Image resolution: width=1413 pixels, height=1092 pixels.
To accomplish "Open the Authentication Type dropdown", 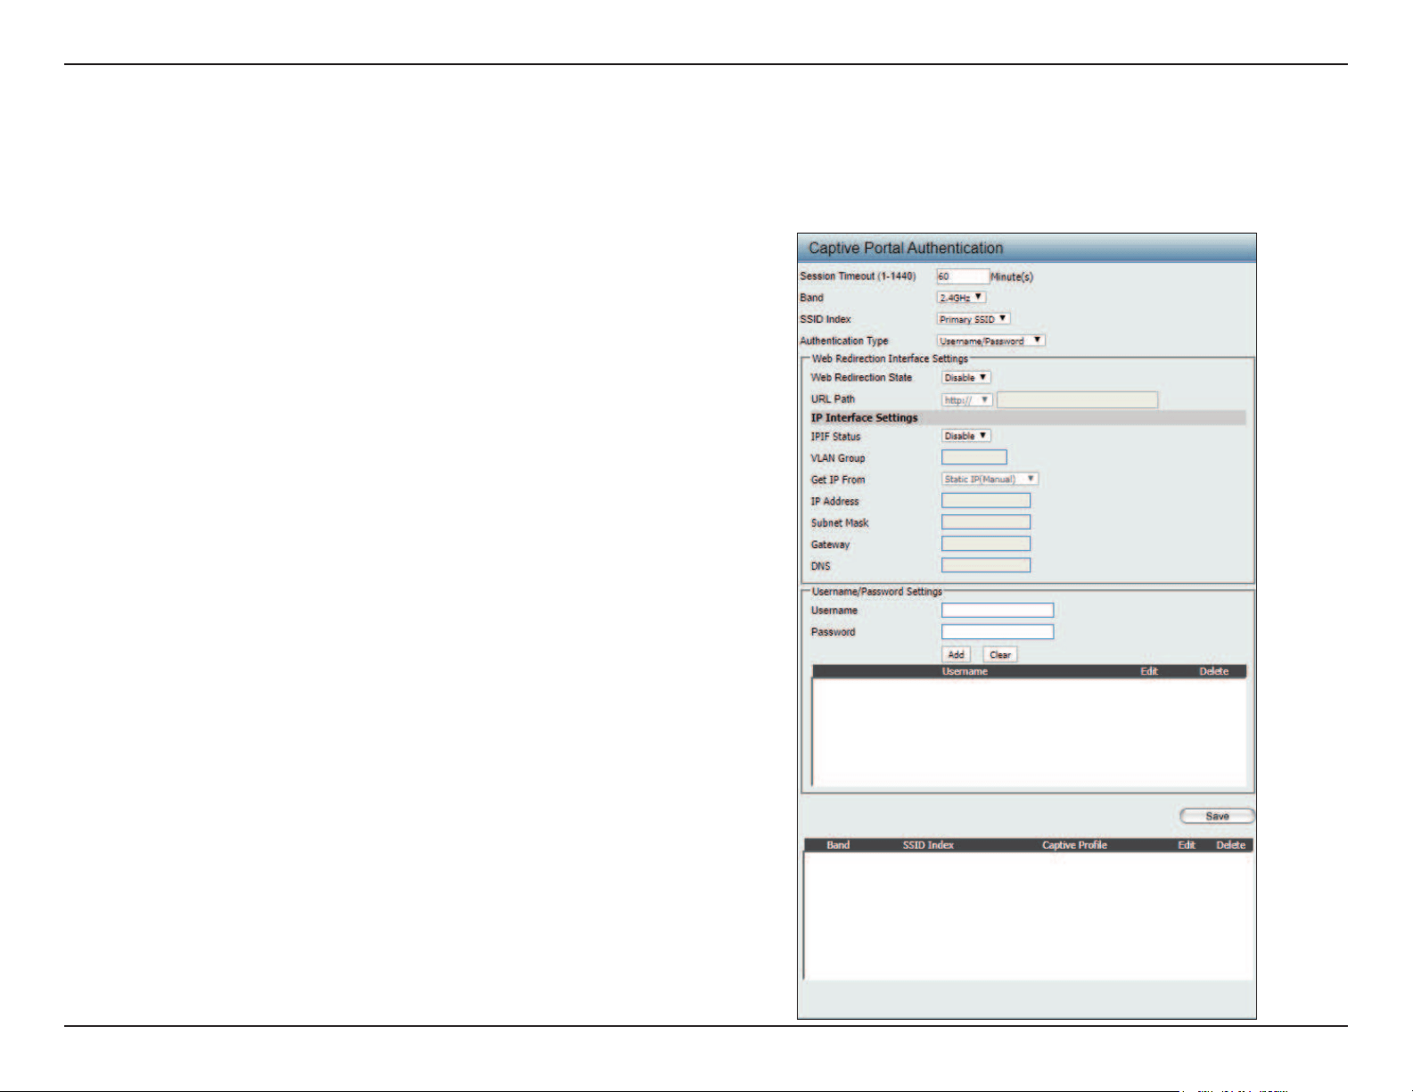I will click(990, 341).
